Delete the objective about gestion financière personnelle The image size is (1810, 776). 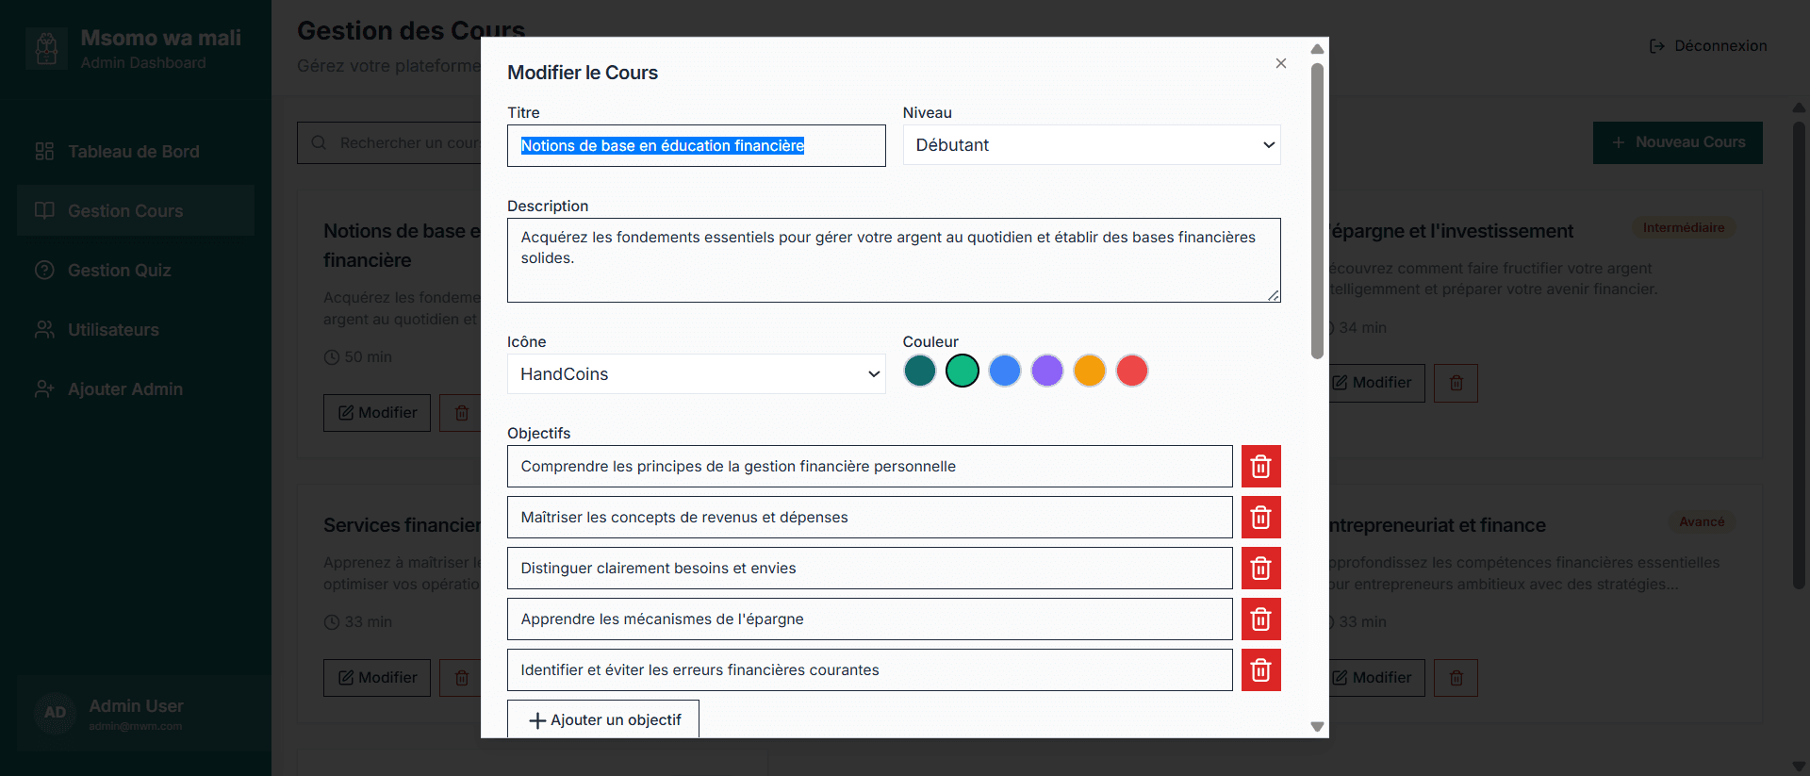click(1260, 467)
